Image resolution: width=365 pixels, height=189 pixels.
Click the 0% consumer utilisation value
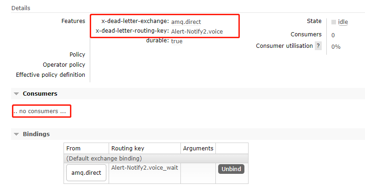pyautogui.click(x=336, y=46)
